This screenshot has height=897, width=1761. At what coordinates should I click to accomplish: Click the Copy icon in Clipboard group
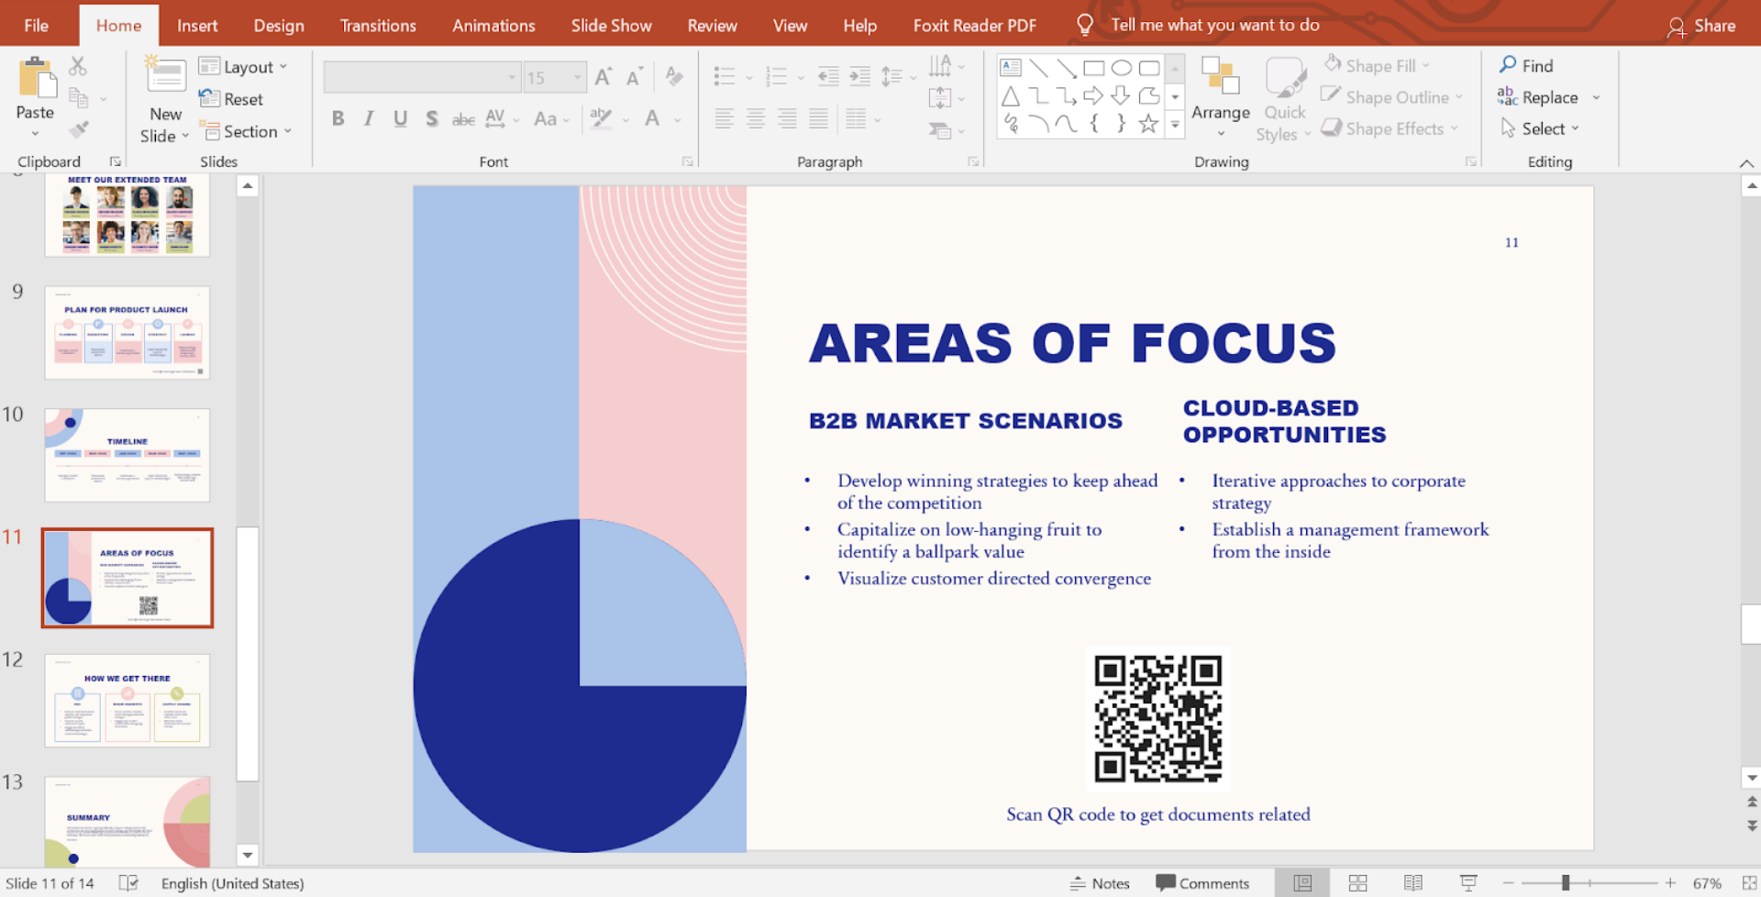(79, 98)
